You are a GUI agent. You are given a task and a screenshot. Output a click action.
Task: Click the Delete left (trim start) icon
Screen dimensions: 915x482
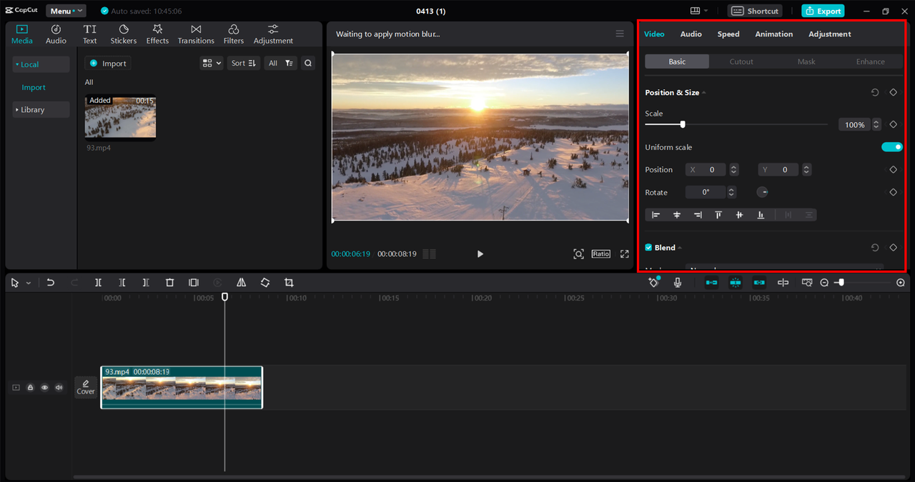pyautogui.click(x=122, y=283)
